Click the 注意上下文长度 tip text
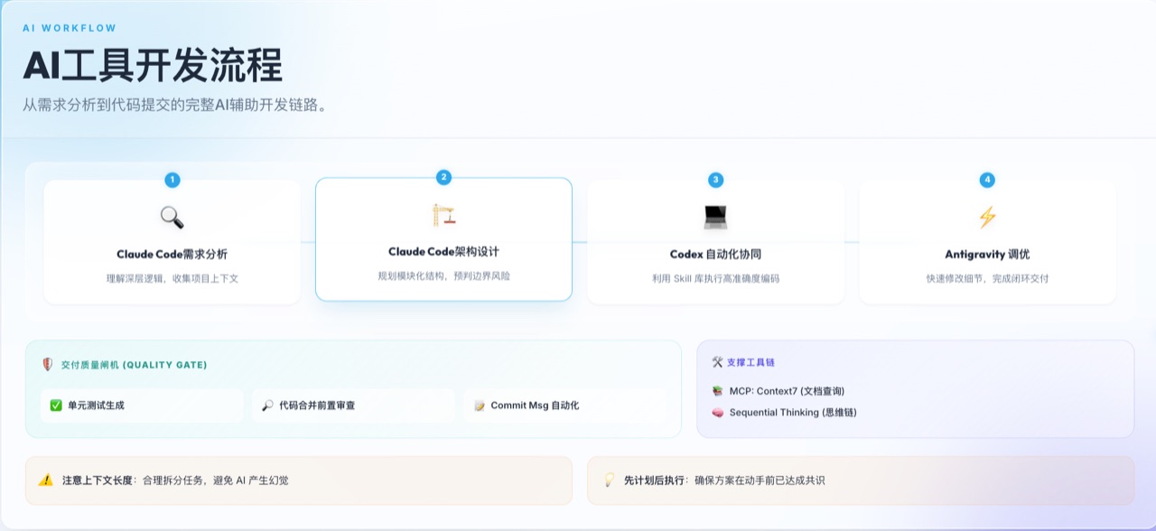Image resolution: width=1156 pixels, height=531 pixels. pyautogui.click(x=175, y=480)
